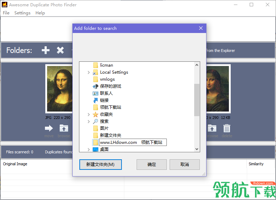Click the left Mona Lisa thumbnail

click(59, 89)
